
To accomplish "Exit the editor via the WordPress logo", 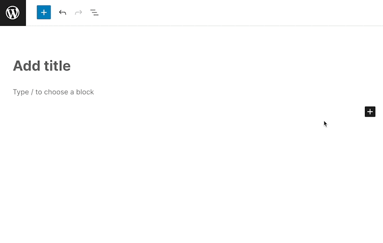I will pyautogui.click(x=12, y=12).
